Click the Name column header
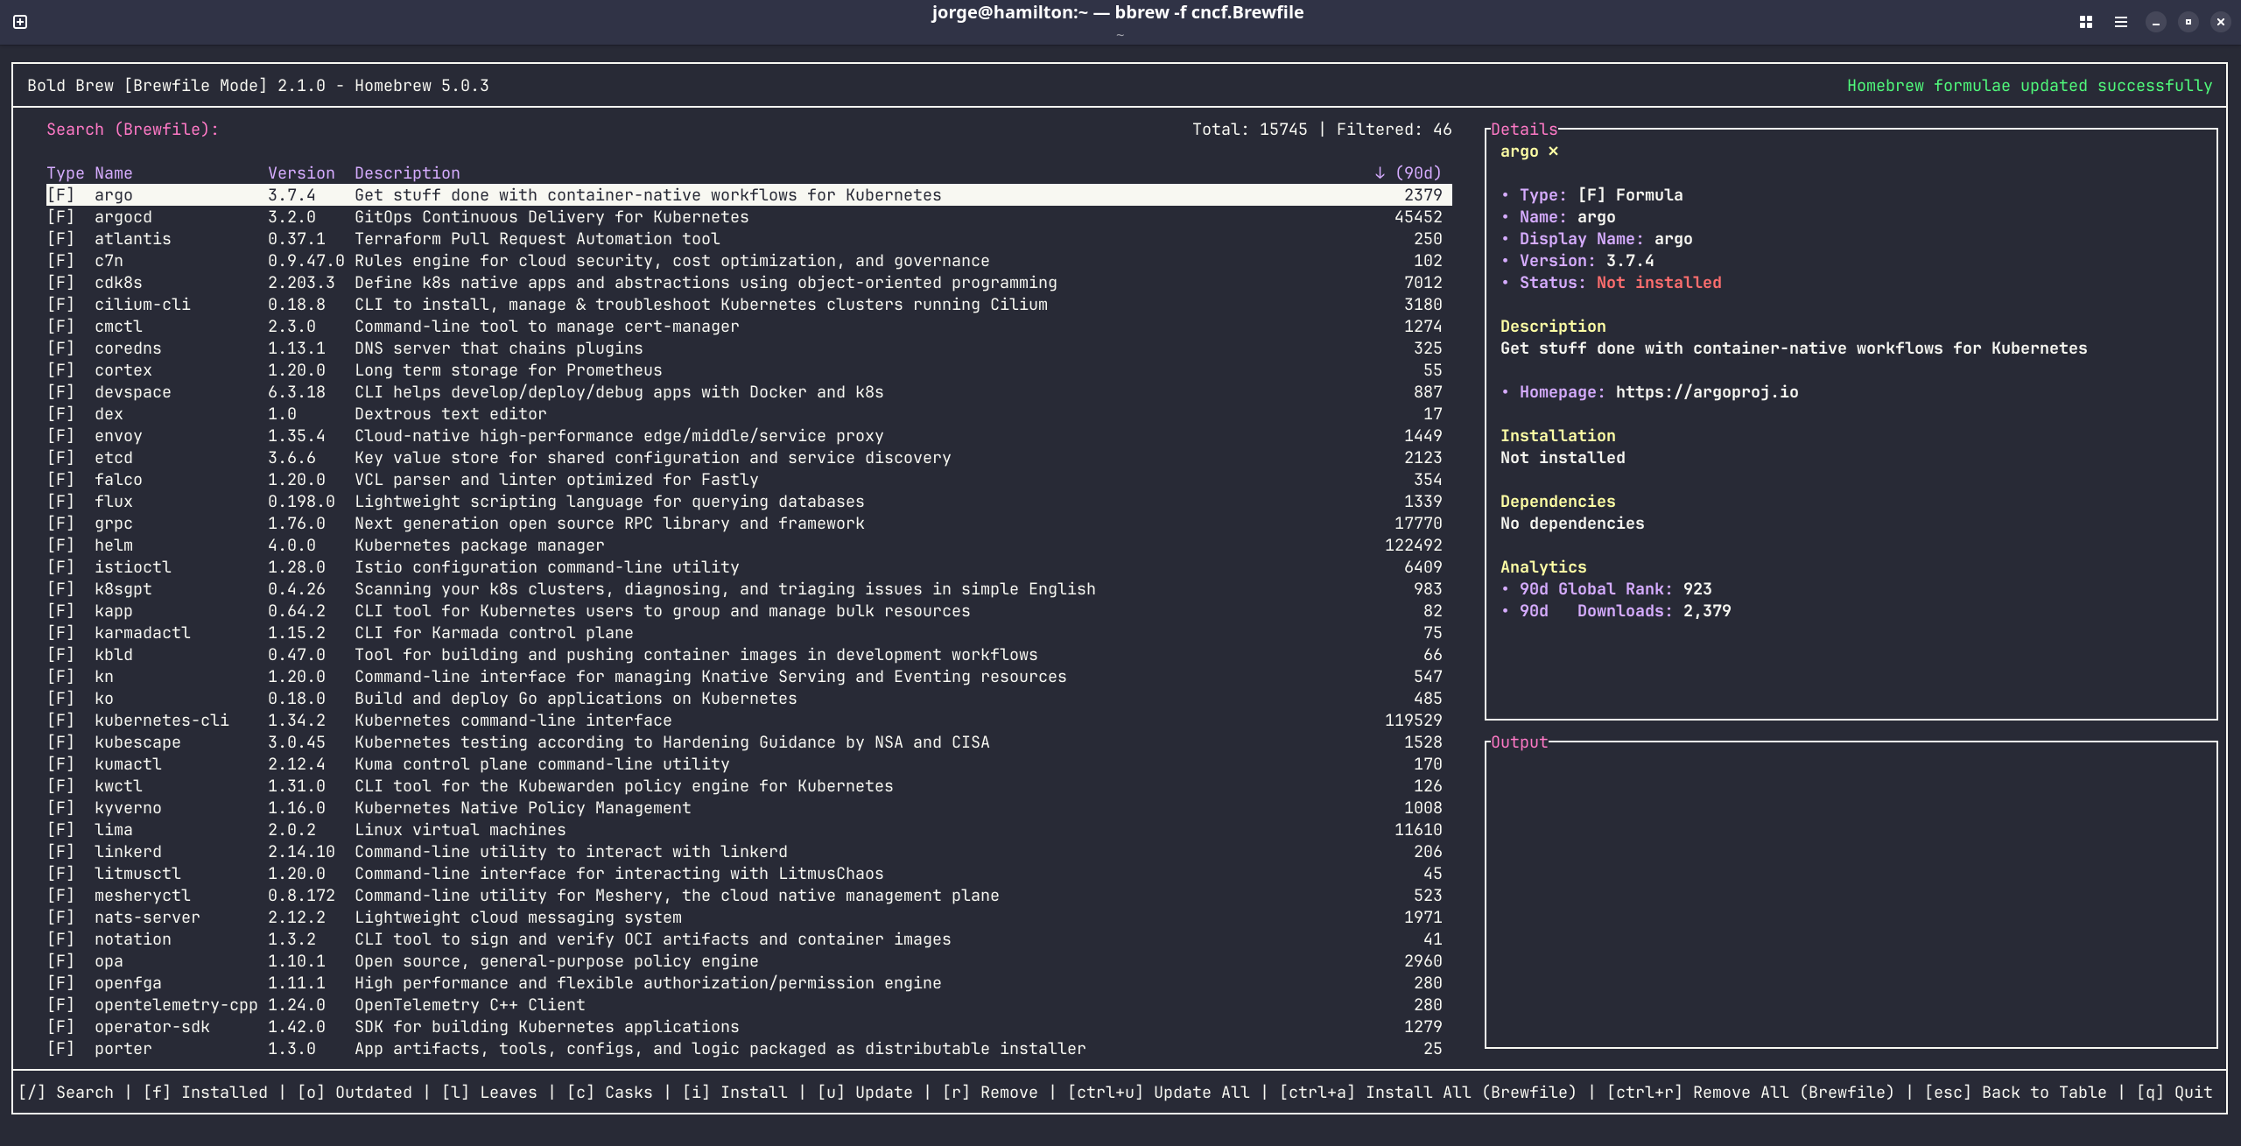 (x=114, y=173)
